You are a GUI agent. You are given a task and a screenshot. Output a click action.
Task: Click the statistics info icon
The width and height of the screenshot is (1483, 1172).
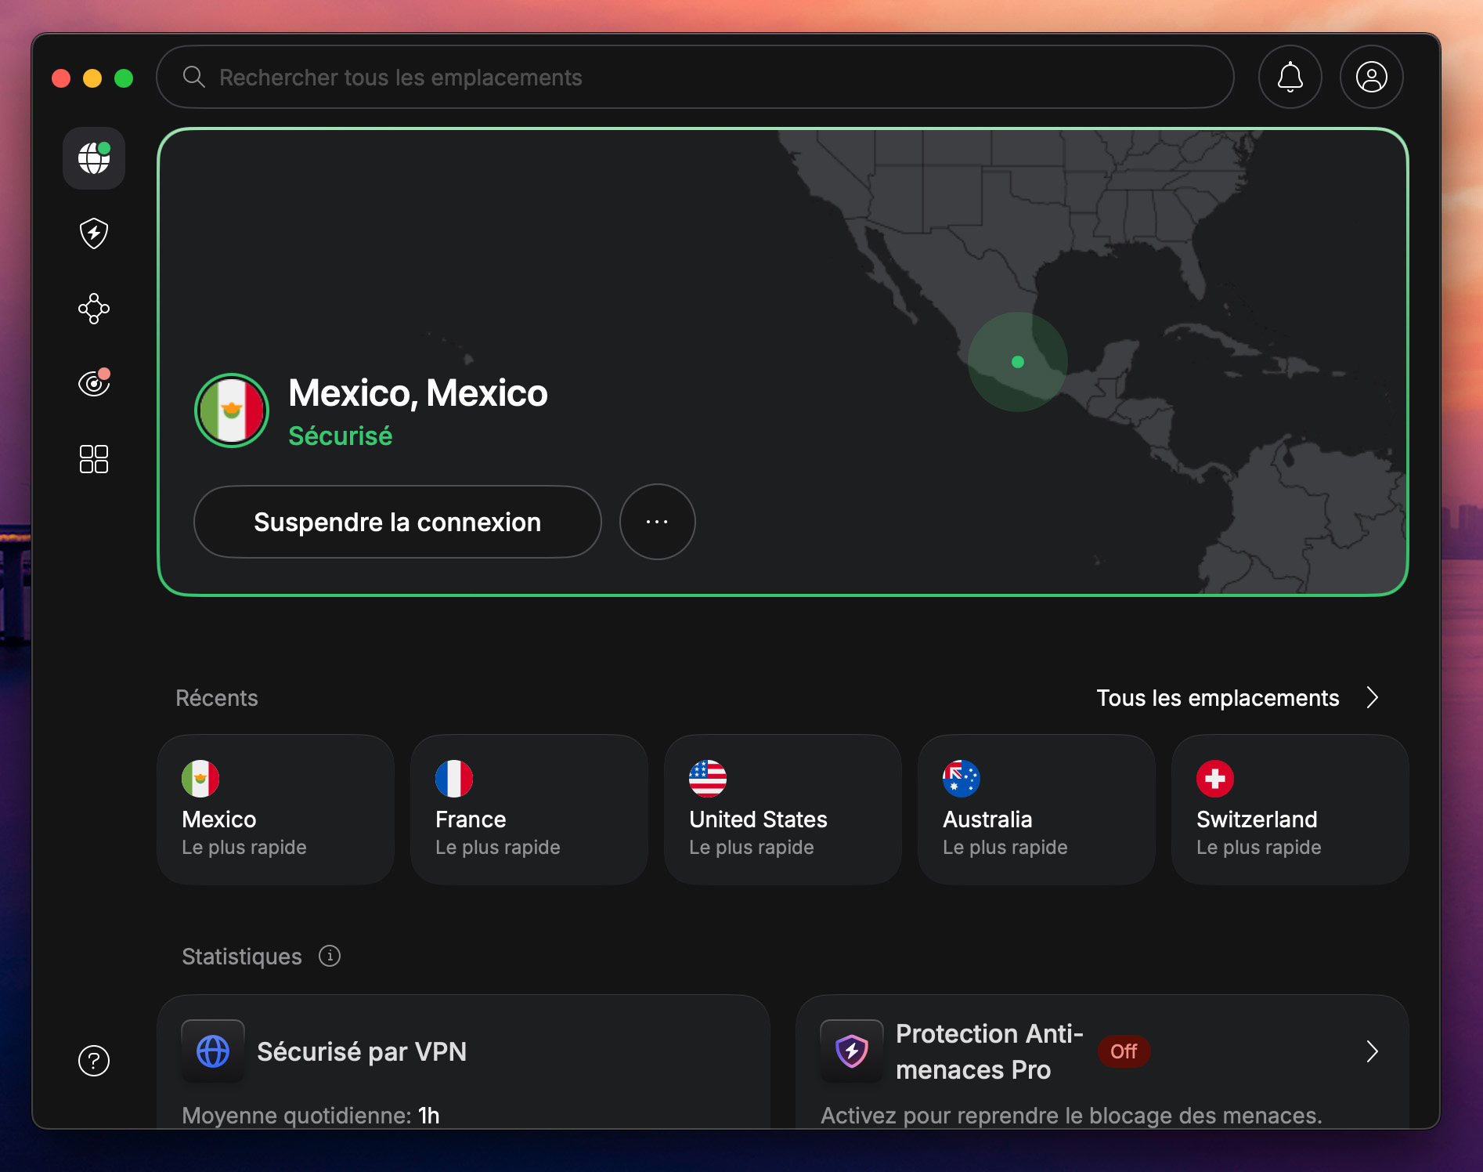coord(330,956)
